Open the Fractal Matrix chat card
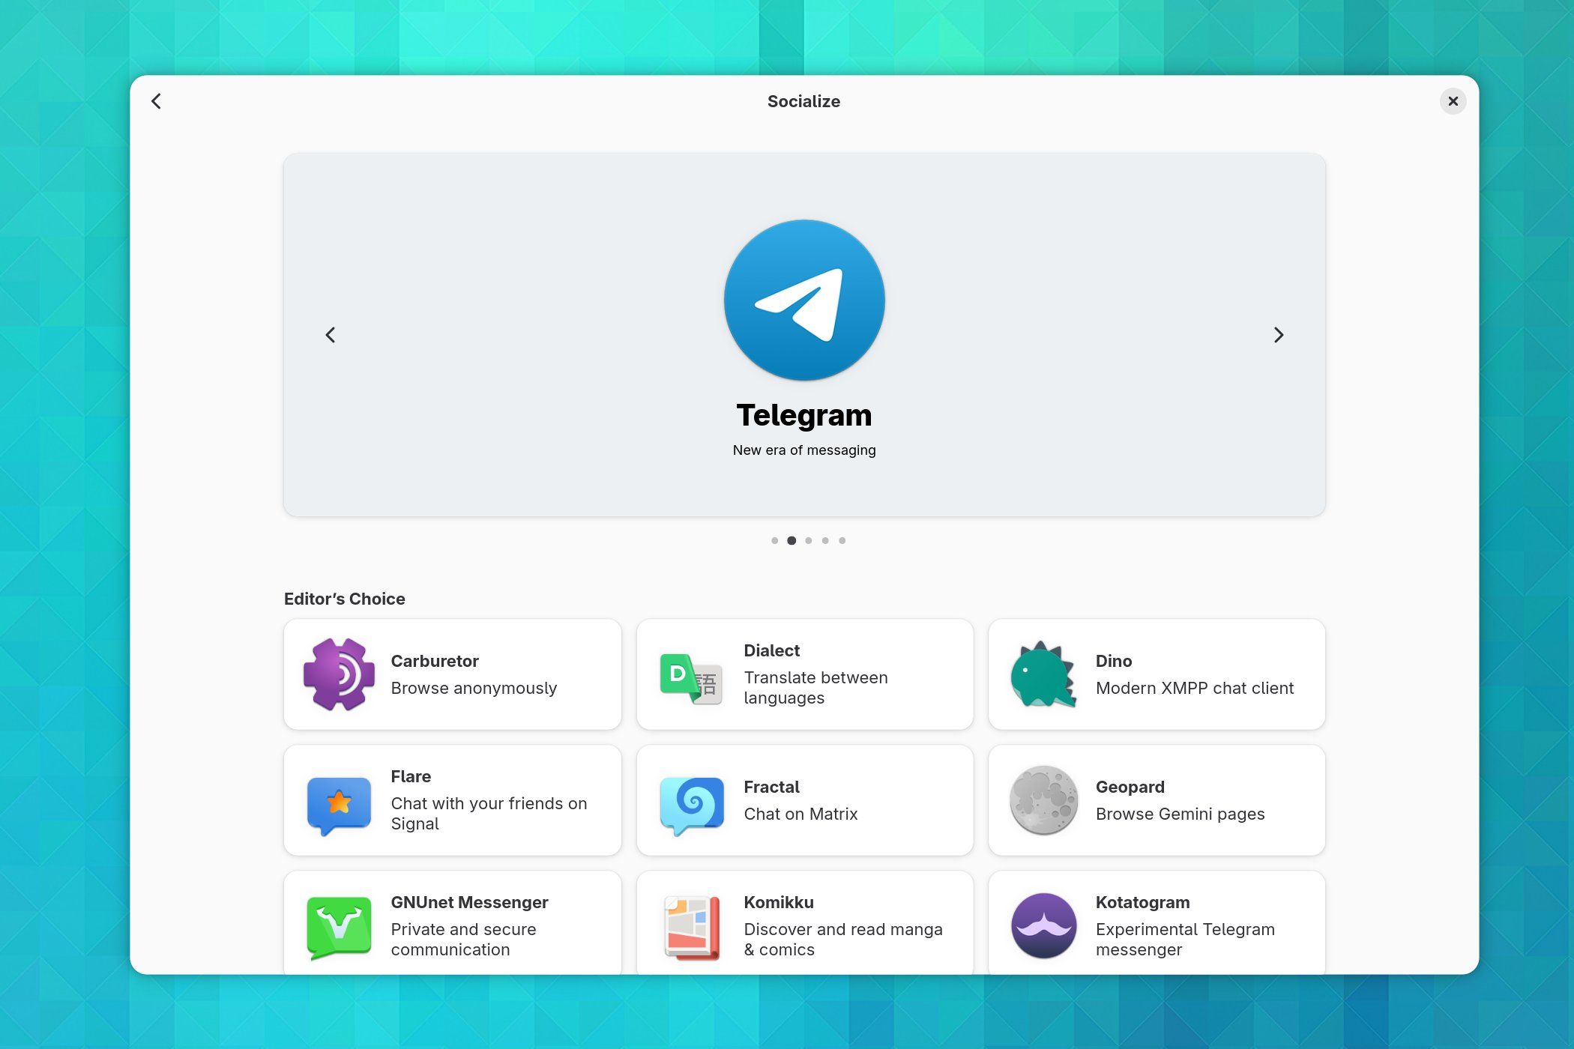The height and width of the screenshot is (1049, 1574). coord(805,800)
